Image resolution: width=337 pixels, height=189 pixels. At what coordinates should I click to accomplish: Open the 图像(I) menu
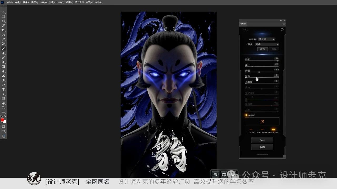[26, 2]
